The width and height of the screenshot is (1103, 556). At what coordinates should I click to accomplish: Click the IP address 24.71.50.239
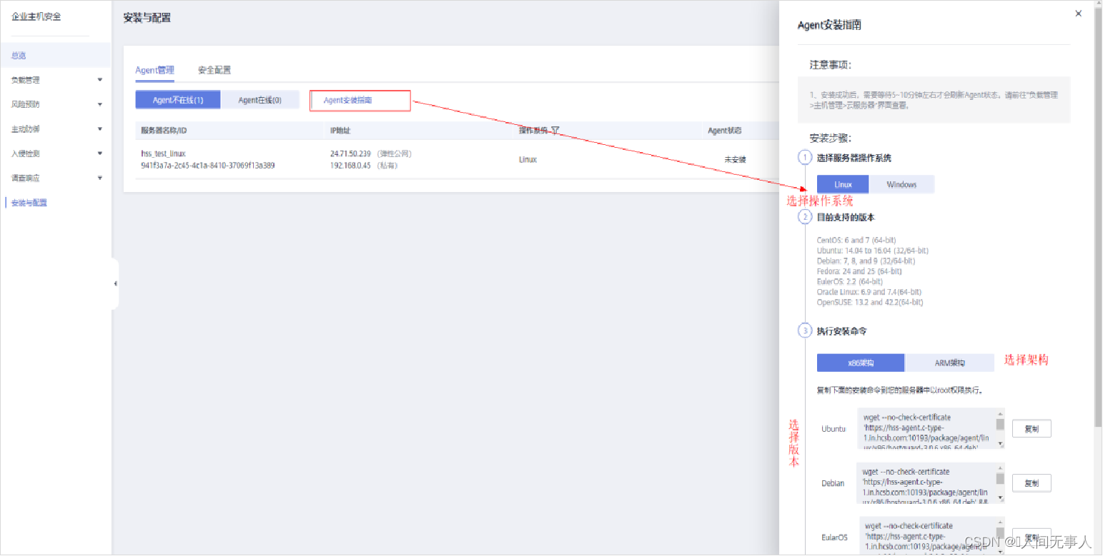pyautogui.click(x=350, y=153)
